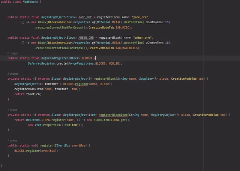Click Item.Properties() expression
This screenshot has width=240, height=171.
(x=49, y=125)
